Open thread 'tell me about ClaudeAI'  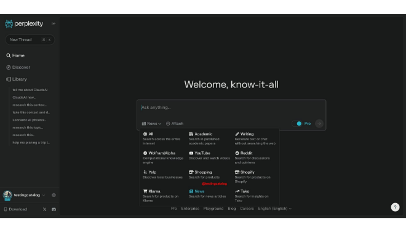(30, 90)
